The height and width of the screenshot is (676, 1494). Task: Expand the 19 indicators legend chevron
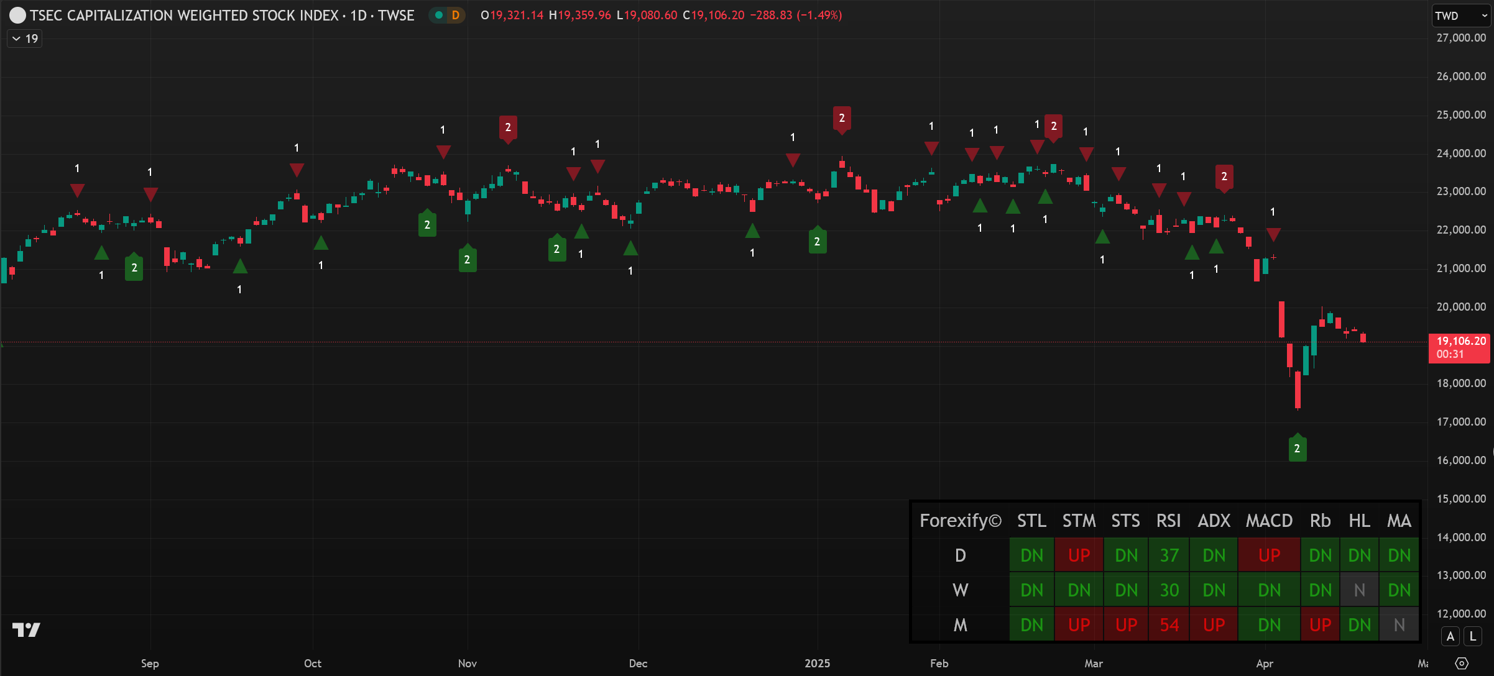click(x=17, y=39)
